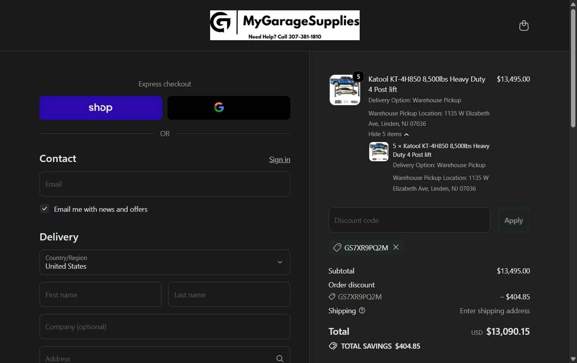Click 'TOTAL SAVINGS $404.85' text

click(380, 346)
